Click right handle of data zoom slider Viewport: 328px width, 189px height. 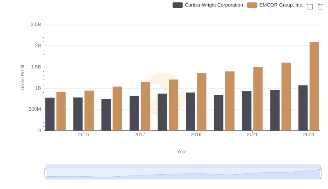point(320,173)
